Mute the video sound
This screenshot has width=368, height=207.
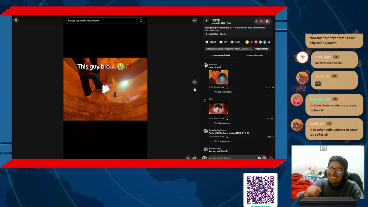195,158
